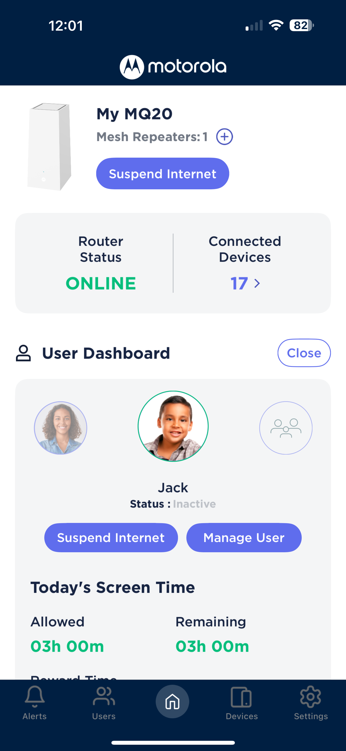Tap the Home icon in bottom bar

coord(172,701)
